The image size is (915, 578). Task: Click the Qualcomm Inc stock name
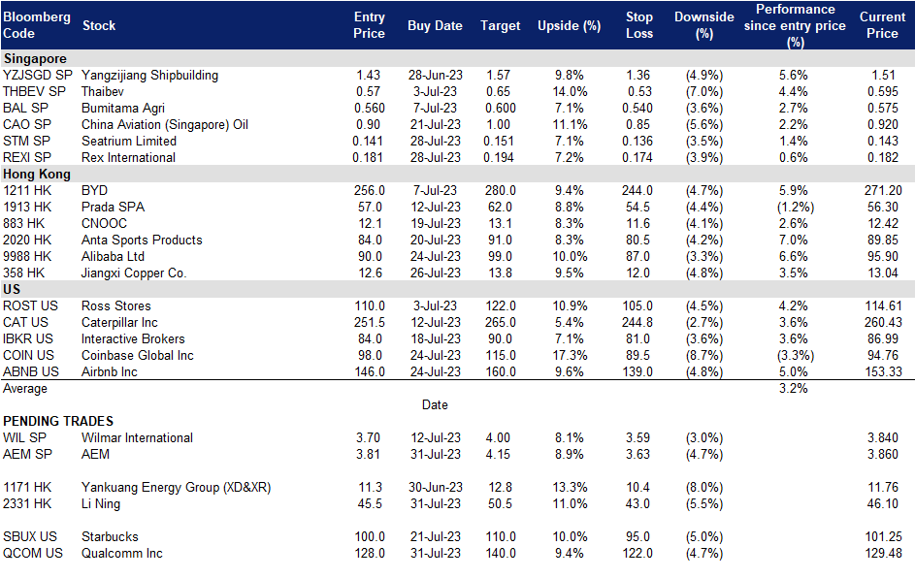click(x=122, y=553)
